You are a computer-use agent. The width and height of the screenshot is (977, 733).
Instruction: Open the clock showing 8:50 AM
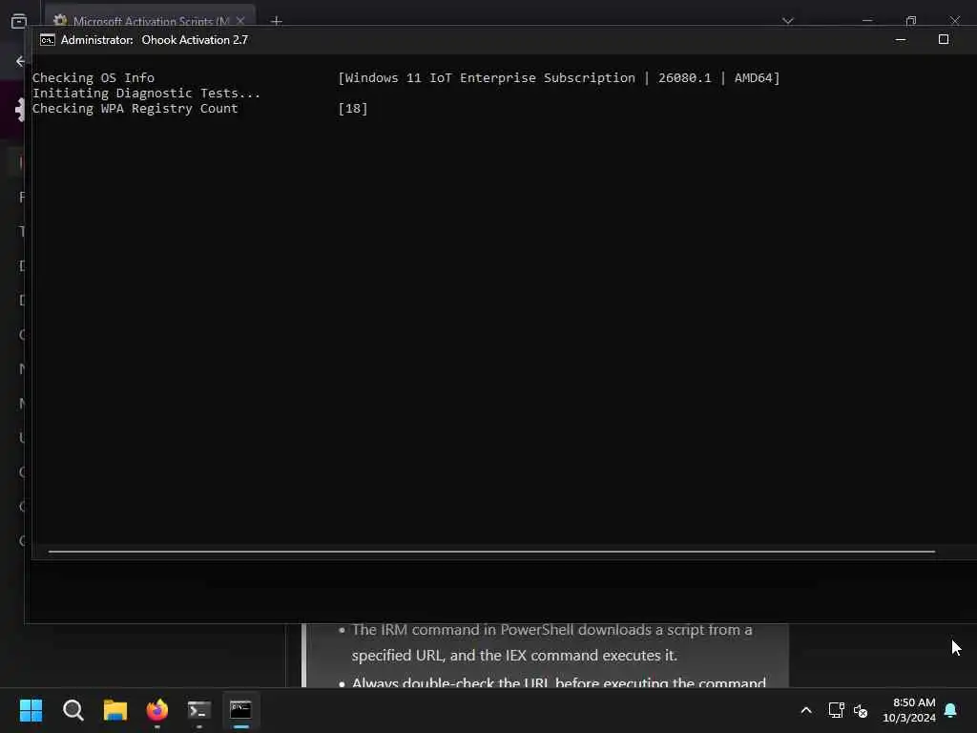click(909, 710)
